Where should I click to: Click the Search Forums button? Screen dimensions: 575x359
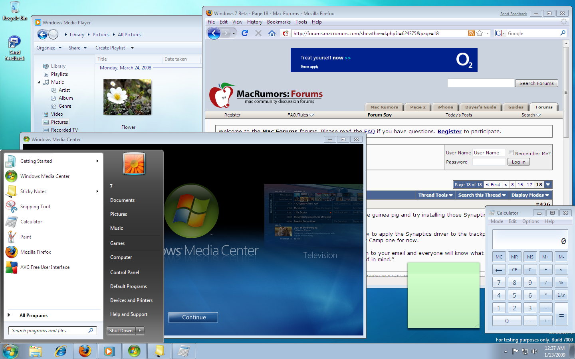tap(536, 83)
